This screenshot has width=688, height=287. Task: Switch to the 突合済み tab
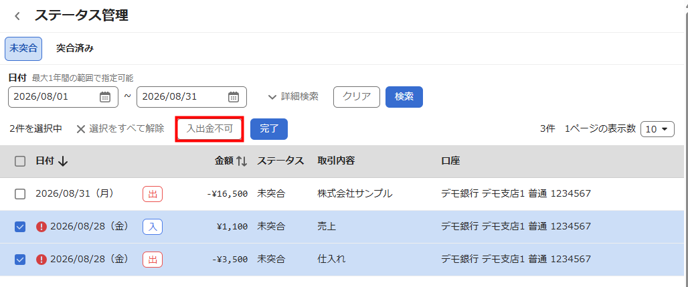(x=74, y=49)
